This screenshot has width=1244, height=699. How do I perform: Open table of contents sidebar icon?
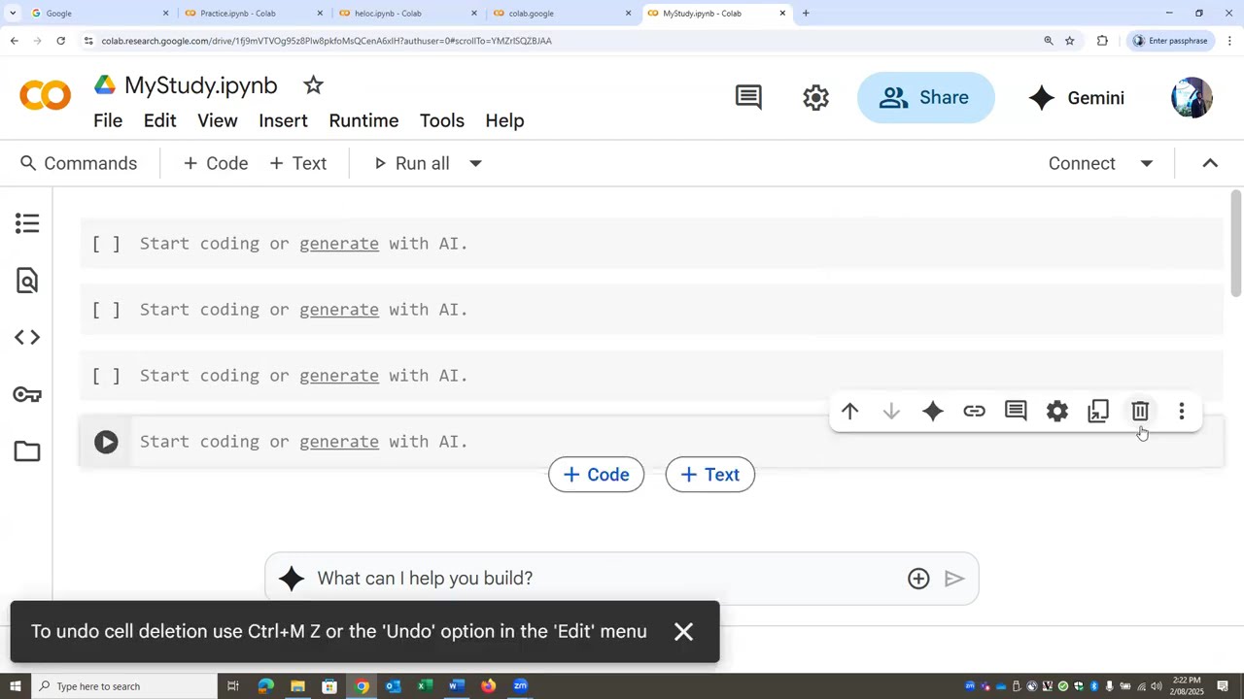coord(27,224)
